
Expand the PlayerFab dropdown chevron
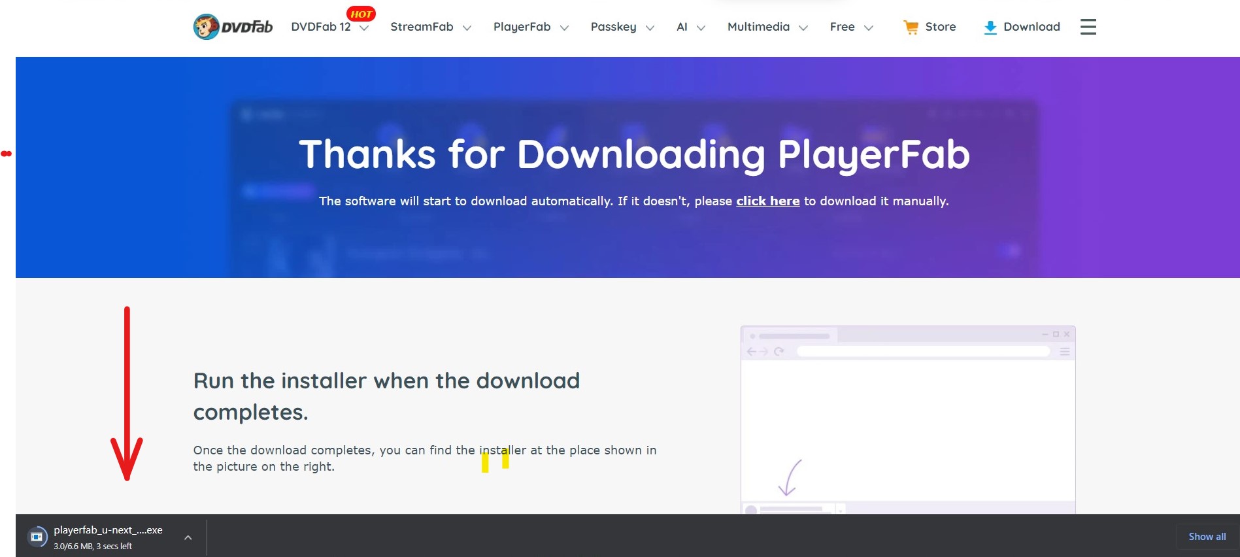(564, 28)
